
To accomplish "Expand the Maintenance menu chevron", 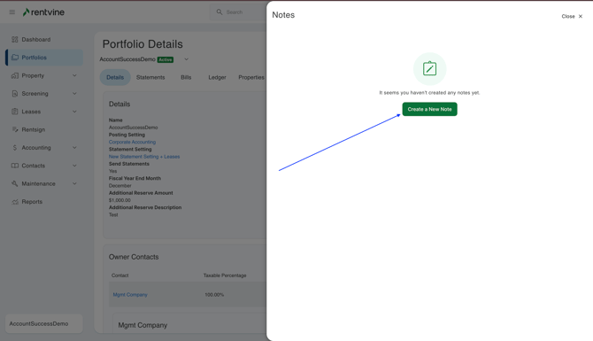I will (74, 183).
